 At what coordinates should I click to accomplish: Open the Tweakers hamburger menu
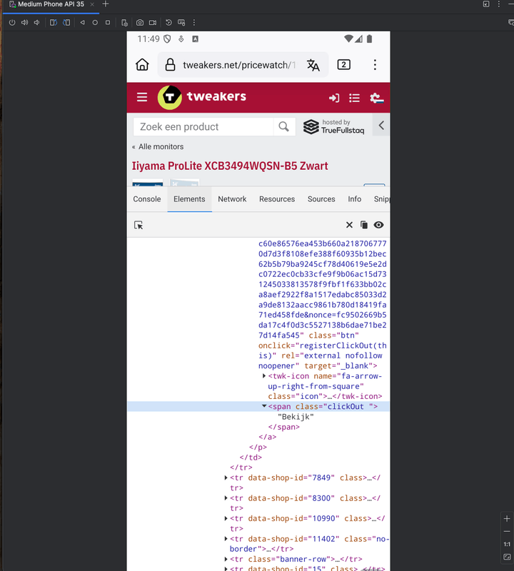(x=142, y=97)
